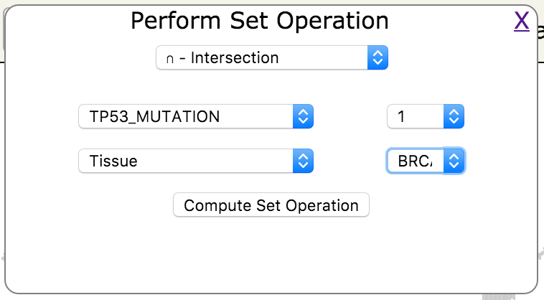
Task: Click the Tissue text in the second selector
Action: point(113,161)
